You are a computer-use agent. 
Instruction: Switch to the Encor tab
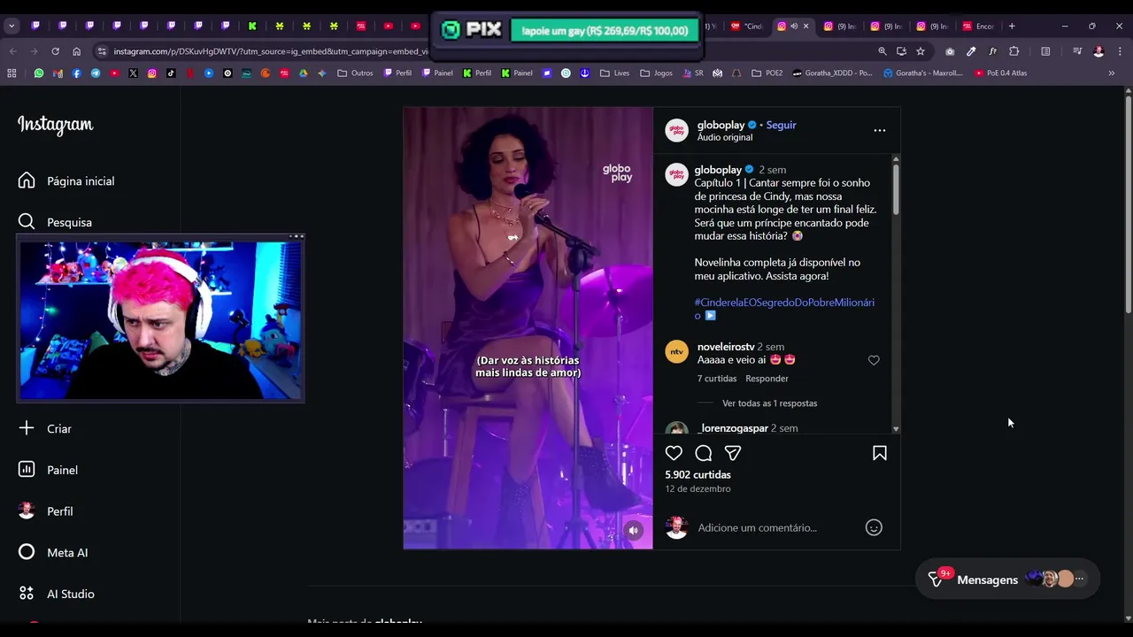pos(979,26)
